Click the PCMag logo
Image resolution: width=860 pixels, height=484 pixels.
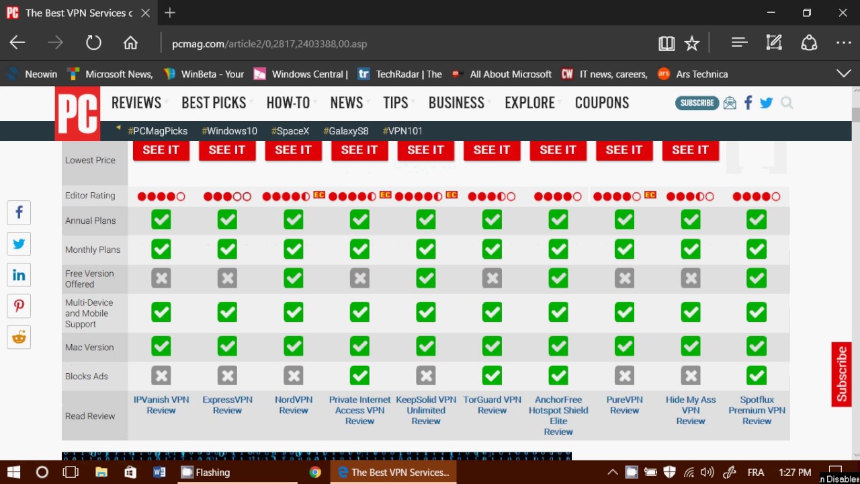tap(77, 113)
